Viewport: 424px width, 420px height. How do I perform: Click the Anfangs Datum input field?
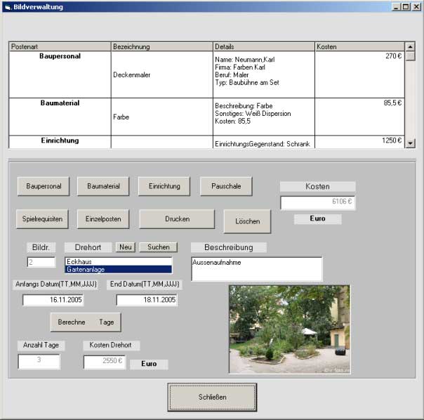(x=52, y=300)
